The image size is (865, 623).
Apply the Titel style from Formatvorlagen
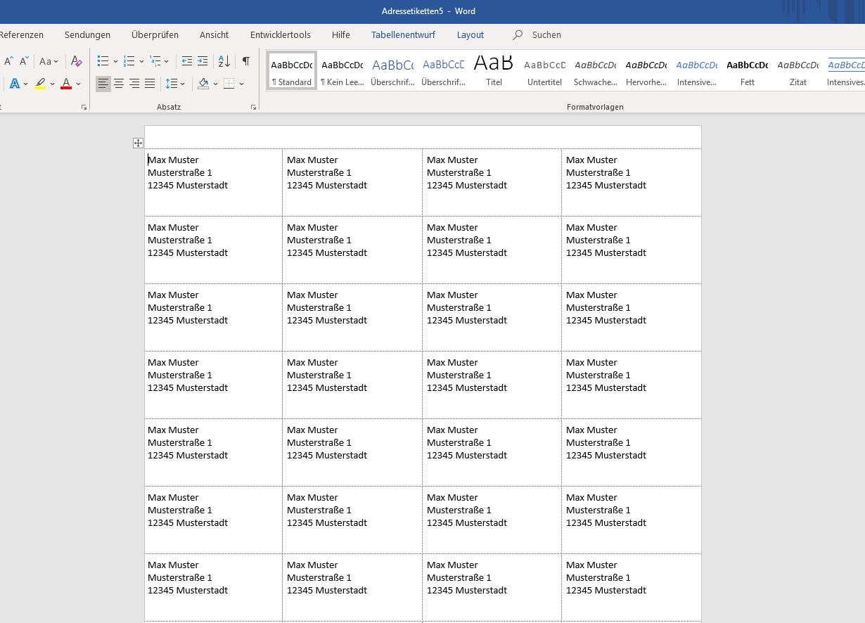[494, 72]
